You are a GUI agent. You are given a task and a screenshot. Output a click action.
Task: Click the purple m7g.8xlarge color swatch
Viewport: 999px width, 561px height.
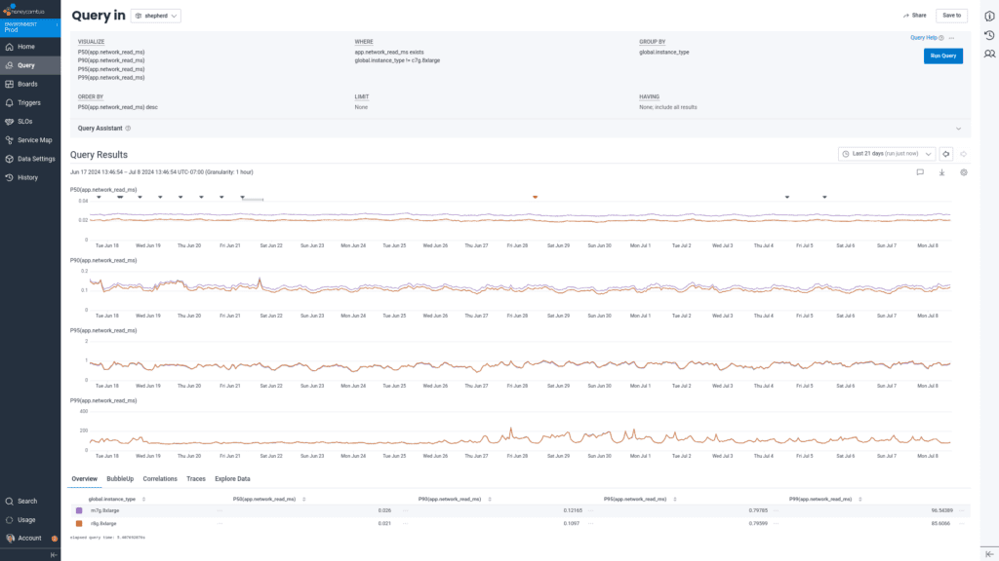click(x=79, y=510)
